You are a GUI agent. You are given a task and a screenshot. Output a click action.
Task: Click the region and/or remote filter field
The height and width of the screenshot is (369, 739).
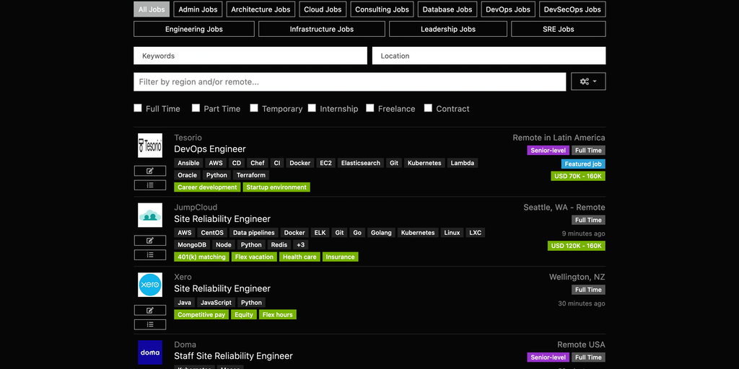(349, 81)
